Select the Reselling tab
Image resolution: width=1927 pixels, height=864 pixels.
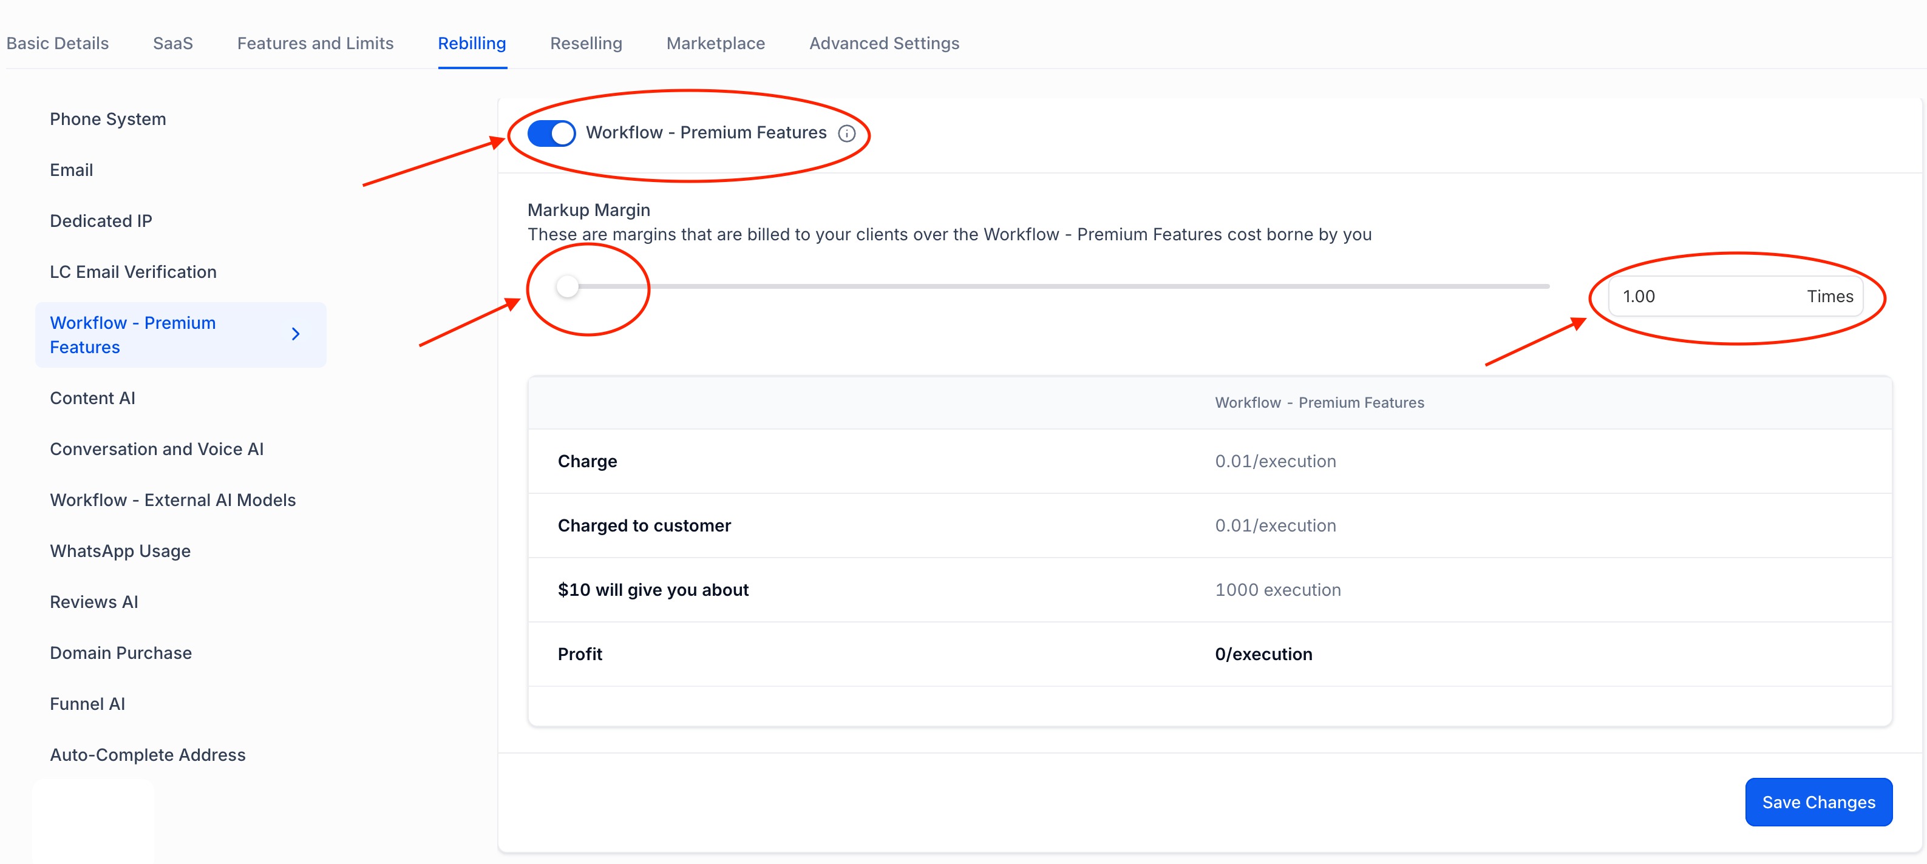[x=586, y=43]
